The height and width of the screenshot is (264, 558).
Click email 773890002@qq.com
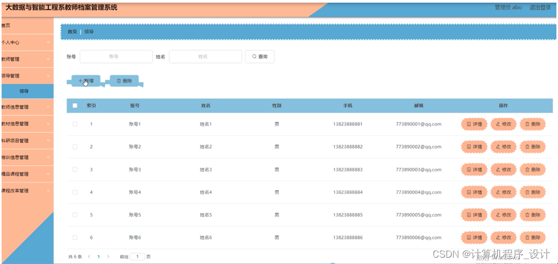point(418,147)
